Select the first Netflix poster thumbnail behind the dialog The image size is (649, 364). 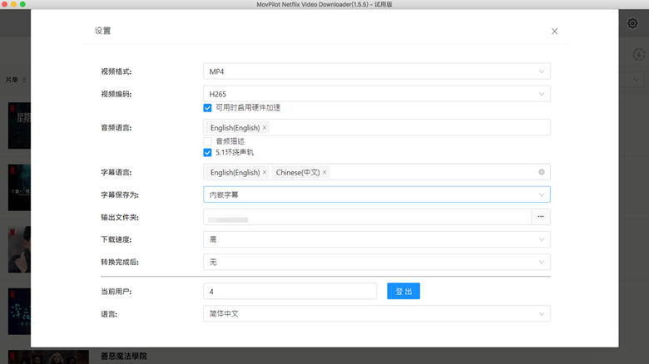point(19,125)
